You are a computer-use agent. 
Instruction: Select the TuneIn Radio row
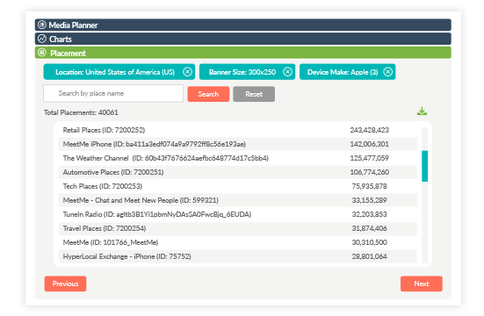click(238, 214)
